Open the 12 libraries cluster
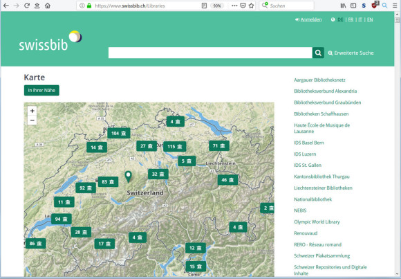 coord(196,248)
